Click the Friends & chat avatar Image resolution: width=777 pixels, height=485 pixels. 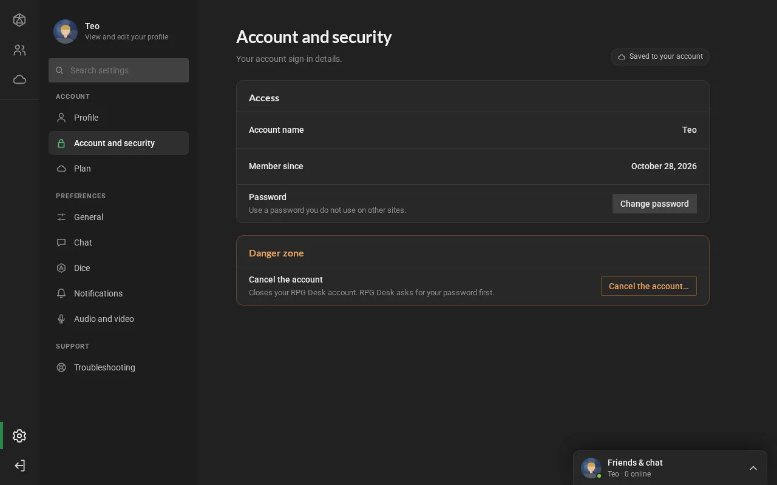click(591, 468)
